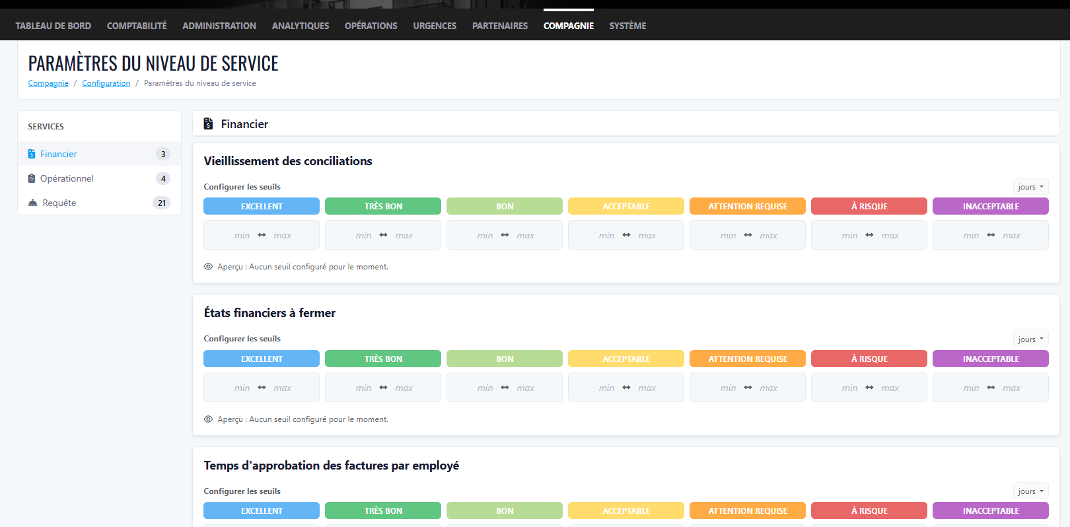Click Attention requise max field in Vieillissement des conciliations
The width and height of the screenshot is (1070, 527).
click(769, 235)
